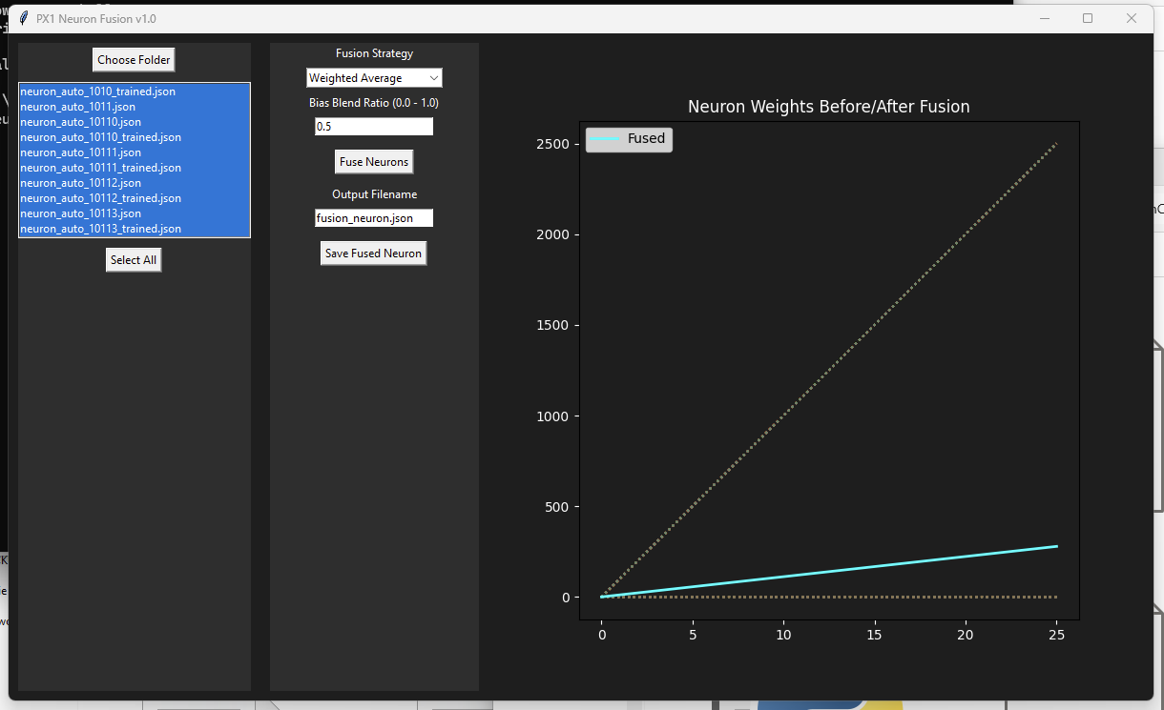
Task: Click the Save Fused Neuron button
Action: [373, 254]
